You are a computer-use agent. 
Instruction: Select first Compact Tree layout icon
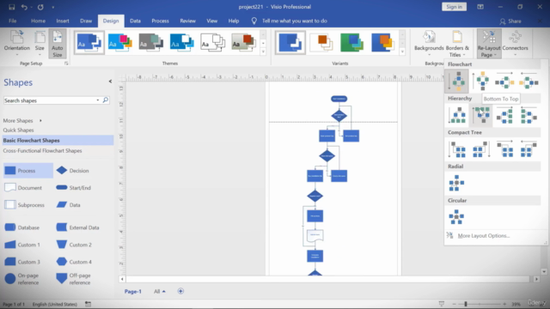coord(456,148)
